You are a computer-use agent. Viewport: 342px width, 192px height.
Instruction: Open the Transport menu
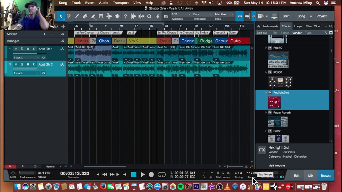(x=121, y=3)
